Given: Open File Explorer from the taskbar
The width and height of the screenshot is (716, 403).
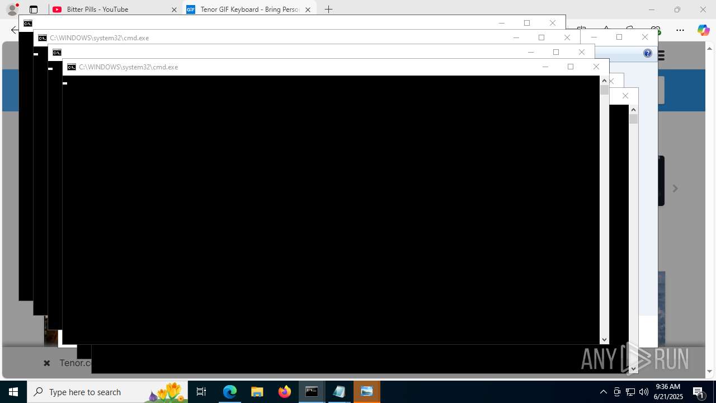Looking at the screenshot, I should pos(257,392).
